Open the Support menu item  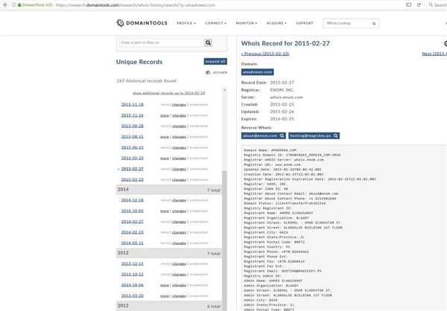[305, 23]
